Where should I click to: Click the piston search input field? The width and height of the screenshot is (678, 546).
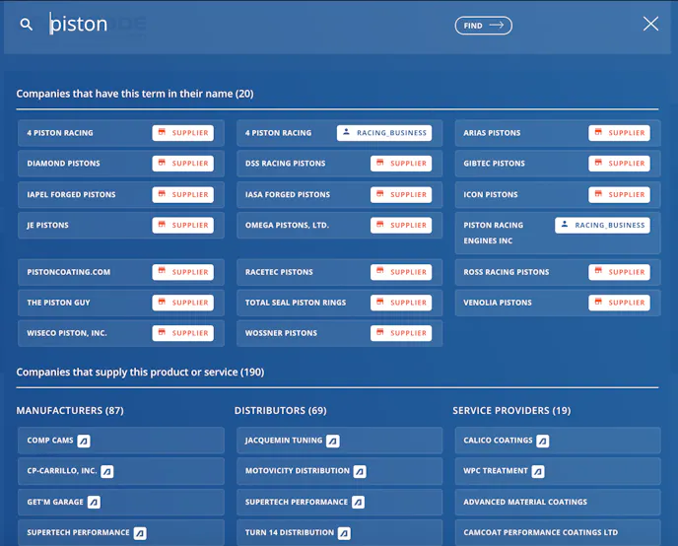pyautogui.click(x=237, y=25)
